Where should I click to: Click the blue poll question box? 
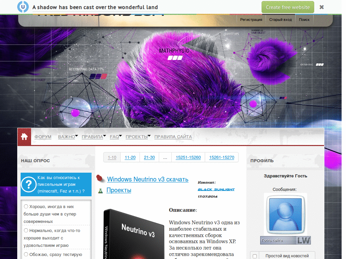[x=56, y=184]
